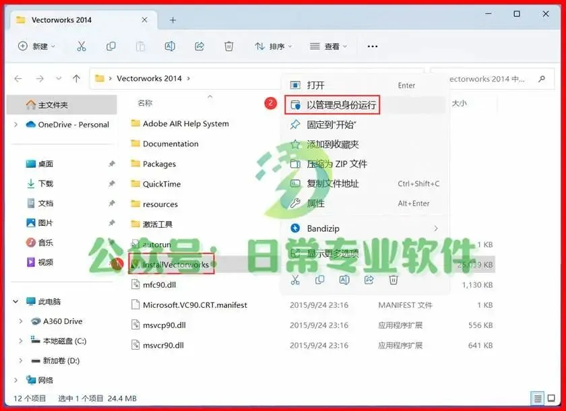Open Bandizip submenu in context menu
The height and width of the screenshot is (411, 566).
pyautogui.click(x=365, y=228)
